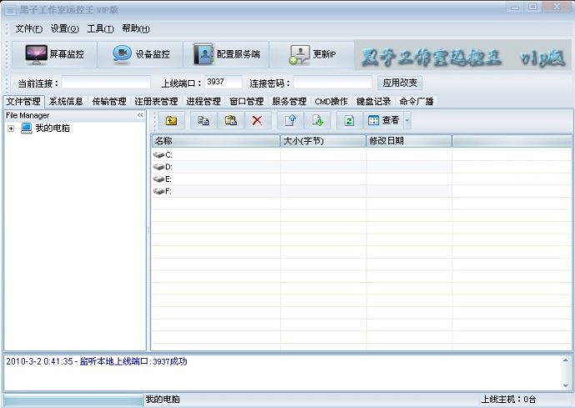575x408 pixels.
Task: Open the 设备监控 device monitor button
Action: pos(142,54)
